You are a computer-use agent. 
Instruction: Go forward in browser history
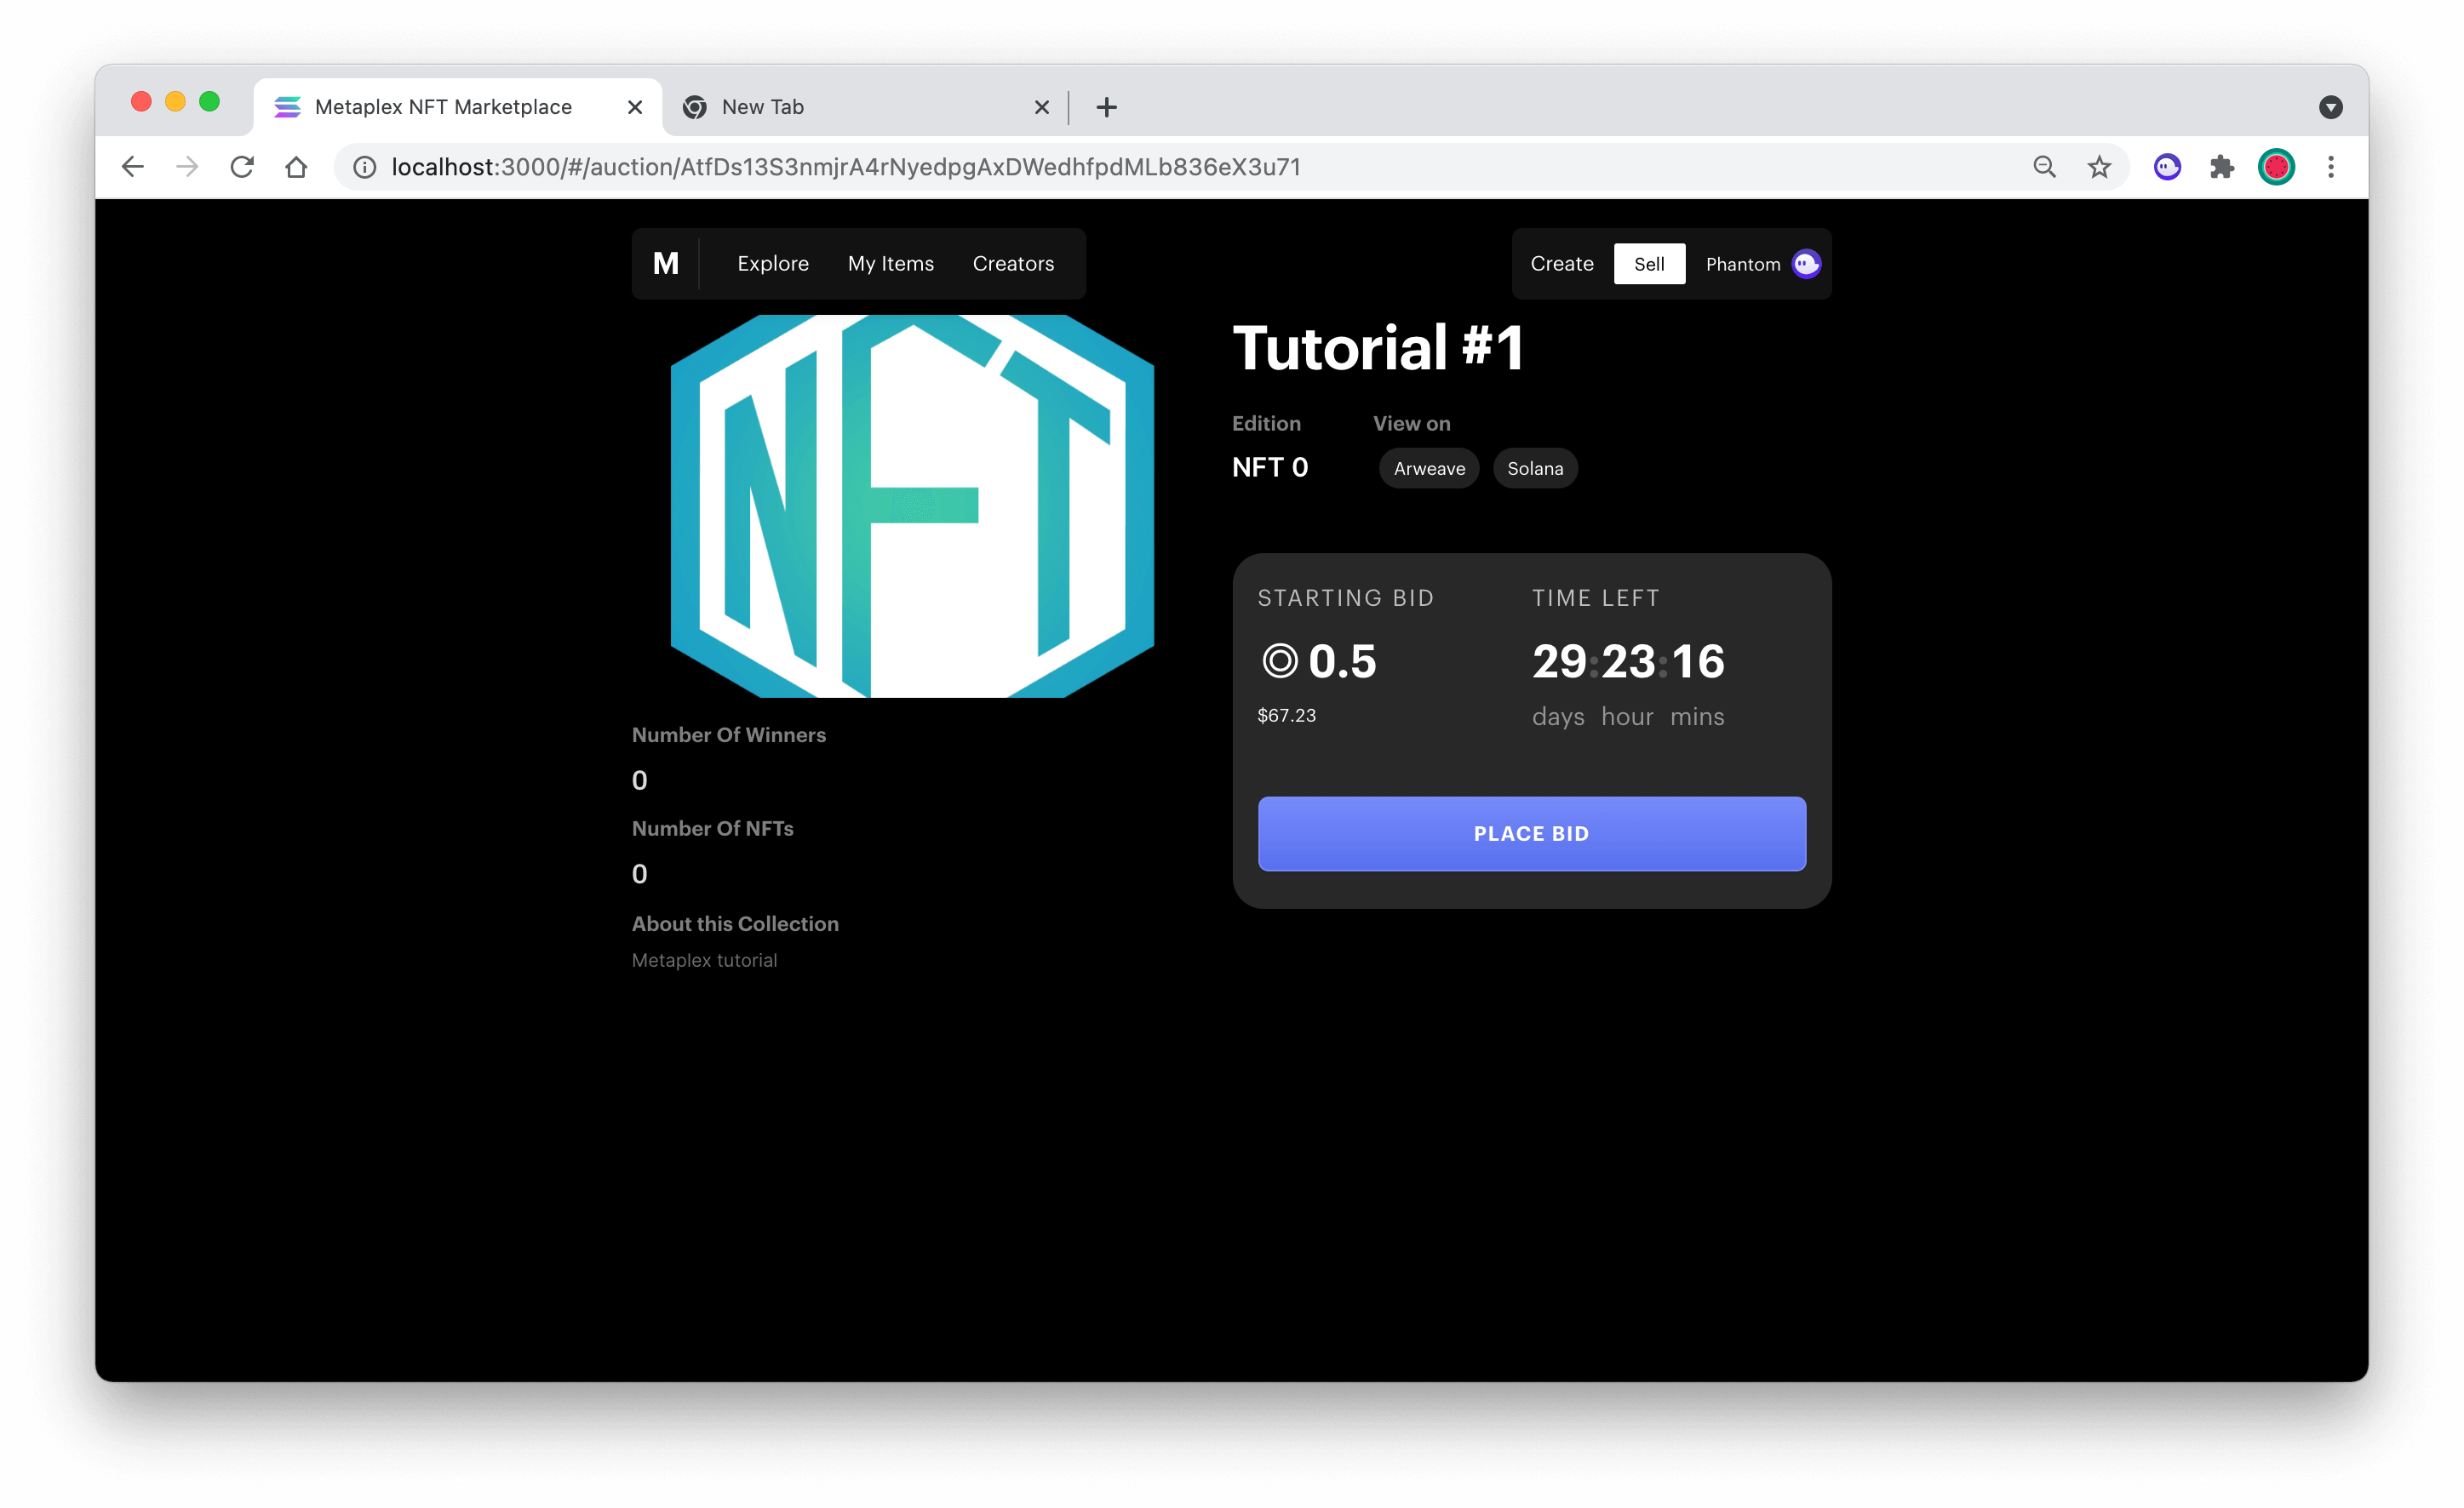pos(187,167)
